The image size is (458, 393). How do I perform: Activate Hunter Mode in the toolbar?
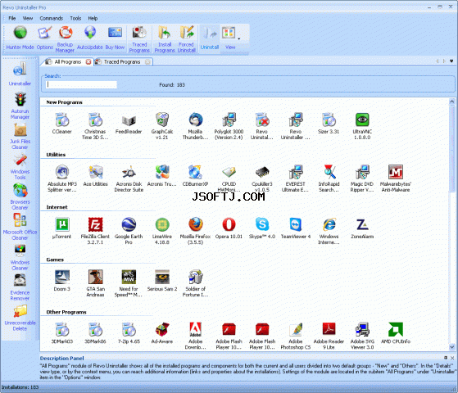pyautogui.click(x=20, y=38)
